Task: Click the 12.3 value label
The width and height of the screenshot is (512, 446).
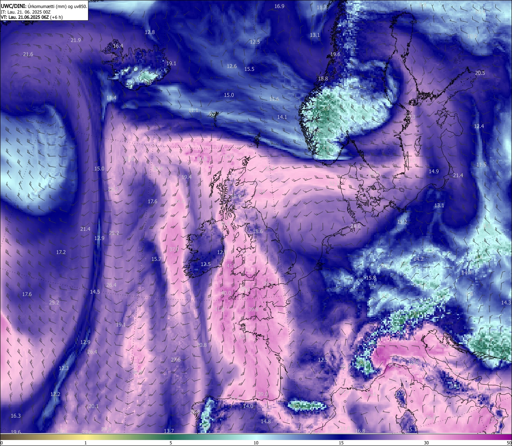Action: coord(64,368)
